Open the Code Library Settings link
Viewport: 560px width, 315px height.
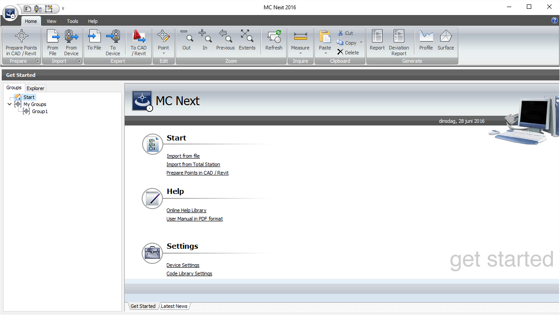tap(189, 273)
